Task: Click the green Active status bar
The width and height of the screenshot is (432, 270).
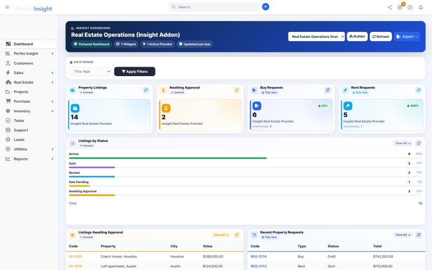Action: [x=168, y=158]
